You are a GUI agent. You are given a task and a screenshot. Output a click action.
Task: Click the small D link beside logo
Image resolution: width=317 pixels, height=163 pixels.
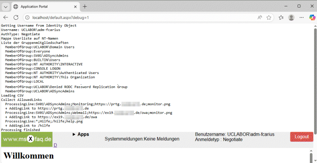click(55, 145)
